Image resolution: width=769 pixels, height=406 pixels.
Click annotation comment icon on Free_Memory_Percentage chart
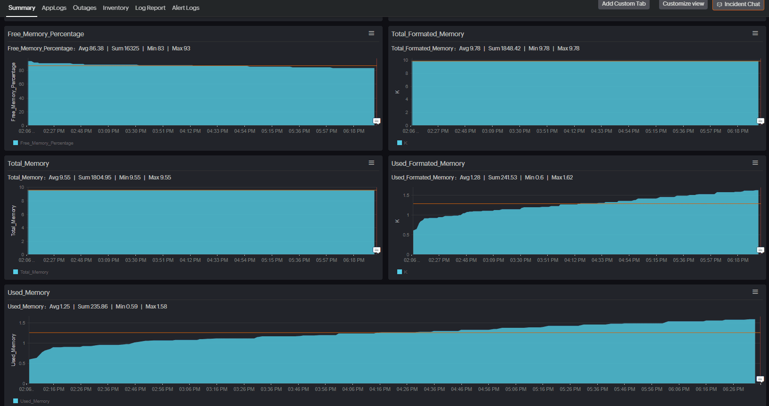(x=376, y=121)
